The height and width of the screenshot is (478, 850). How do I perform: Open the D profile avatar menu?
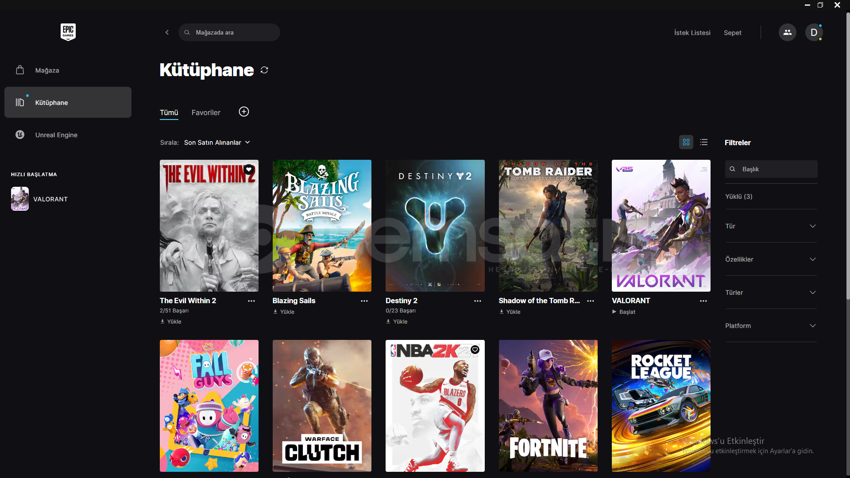click(x=814, y=32)
